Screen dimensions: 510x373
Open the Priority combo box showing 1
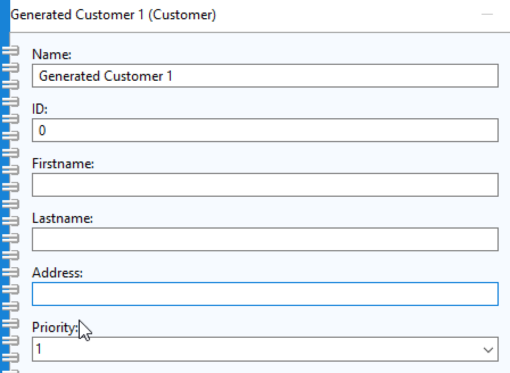[x=265, y=349]
